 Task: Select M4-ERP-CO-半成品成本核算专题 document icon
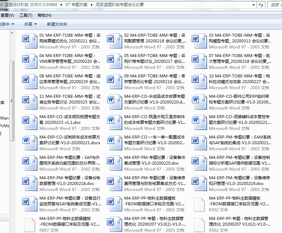point(114,101)
